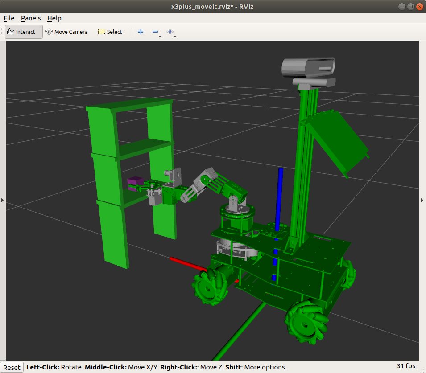426x373 pixels.
Task: Choose the Select tool
Action: click(110, 32)
